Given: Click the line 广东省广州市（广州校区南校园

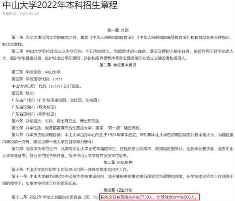Looking at the screenshot, I should tap(55, 100).
